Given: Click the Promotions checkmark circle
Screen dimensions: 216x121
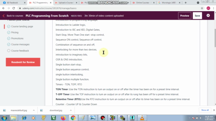Looking at the screenshot, I should click(9, 38).
